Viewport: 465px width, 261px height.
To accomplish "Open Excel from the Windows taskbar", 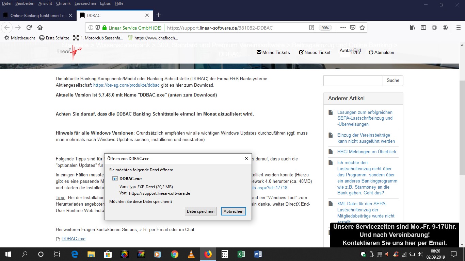I will 241,254.
